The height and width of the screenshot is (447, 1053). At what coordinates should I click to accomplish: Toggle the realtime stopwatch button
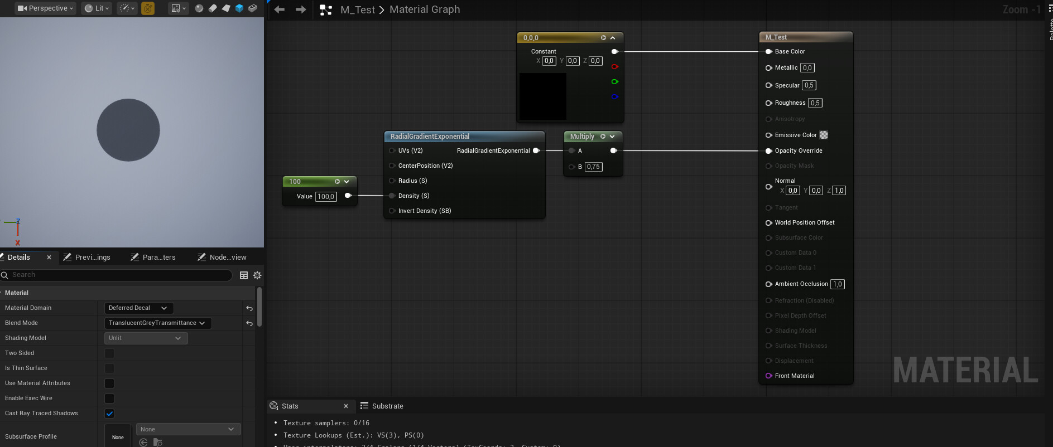pos(148,8)
